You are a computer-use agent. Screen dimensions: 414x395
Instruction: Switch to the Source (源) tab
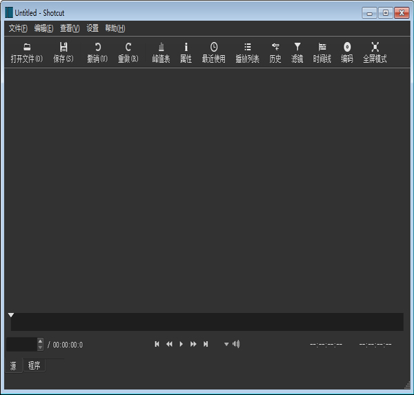14,366
